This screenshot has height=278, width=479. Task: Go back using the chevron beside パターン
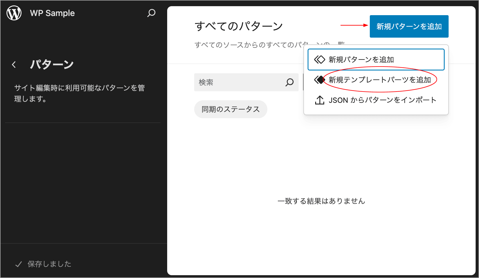pyautogui.click(x=14, y=65)
